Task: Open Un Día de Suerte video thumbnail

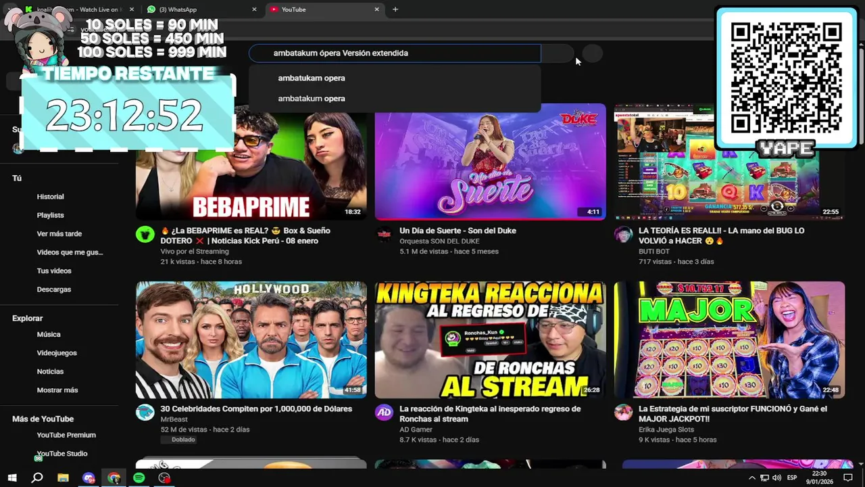Action: point(490,162)
